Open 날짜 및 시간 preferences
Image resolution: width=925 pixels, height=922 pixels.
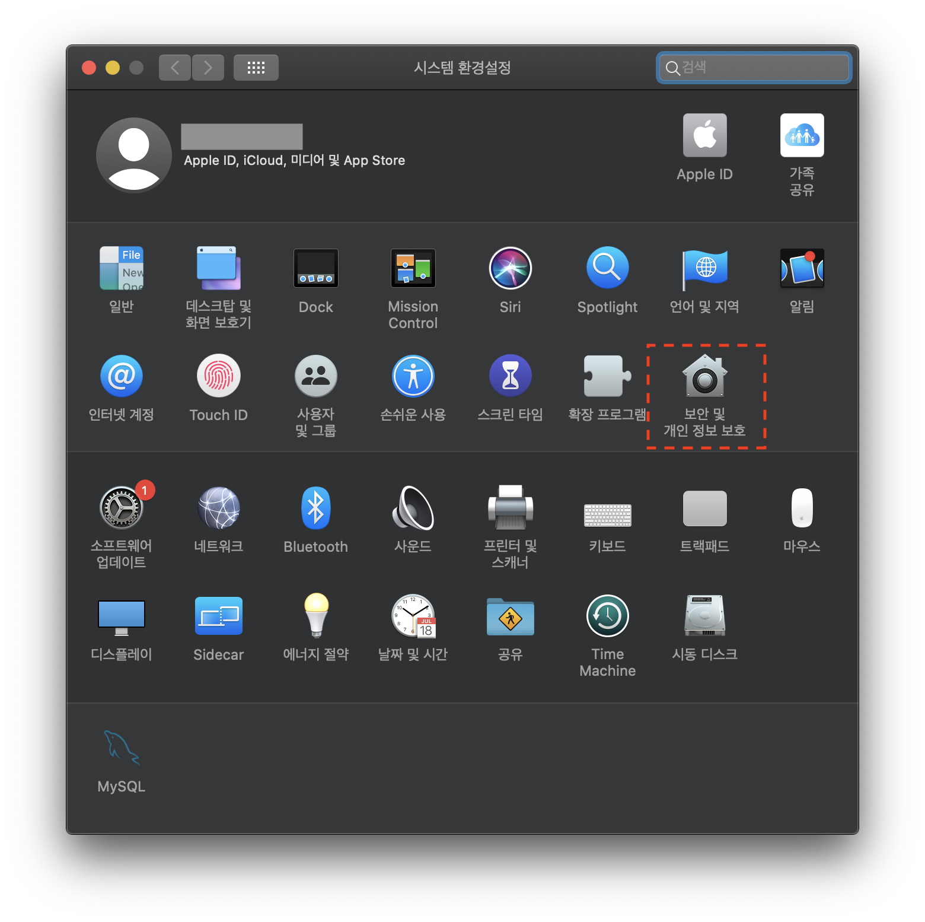pyautogui.click(x=413, y=616)
